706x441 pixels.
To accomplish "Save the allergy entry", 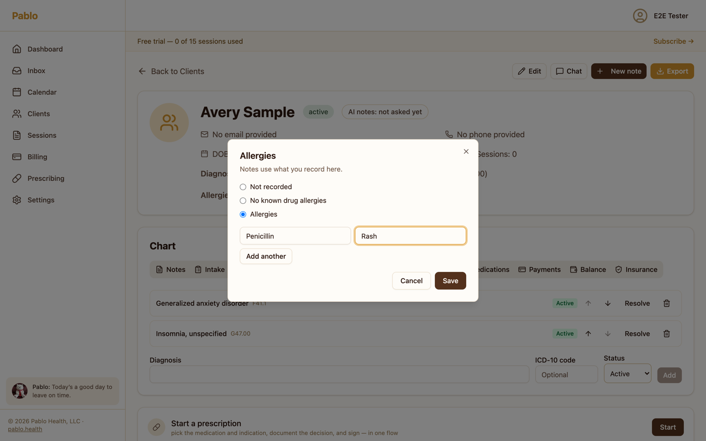I will (x=451, y=281).
